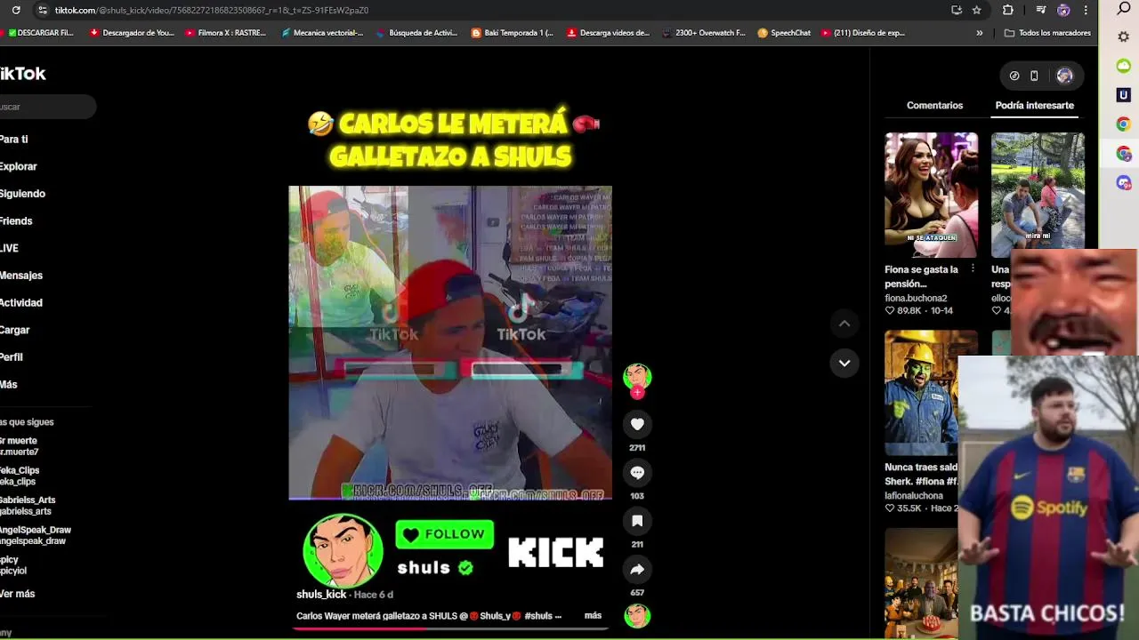Open TikTok profile avatar in top pill

coord(1064,76)
